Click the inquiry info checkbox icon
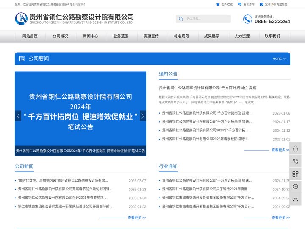Image resolution: width=305 pixels, height=229 pixels. [261, 4]
